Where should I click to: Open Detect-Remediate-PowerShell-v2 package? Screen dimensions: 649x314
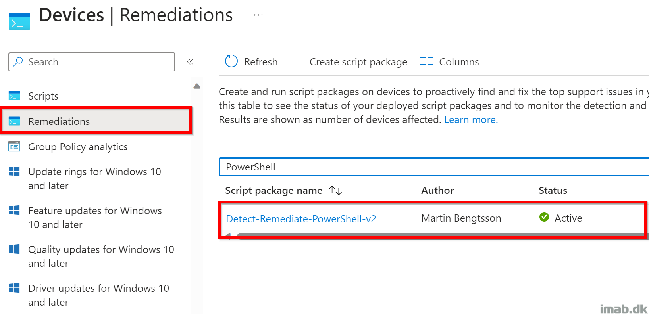click(x=301, y=219)
